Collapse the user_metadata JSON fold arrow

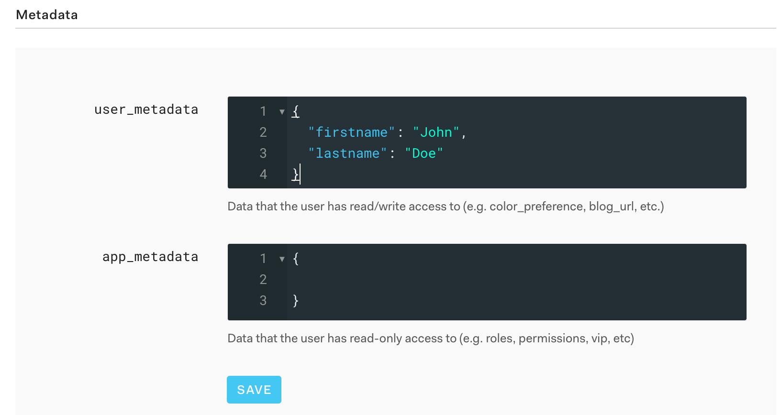(x=282, y=112)
